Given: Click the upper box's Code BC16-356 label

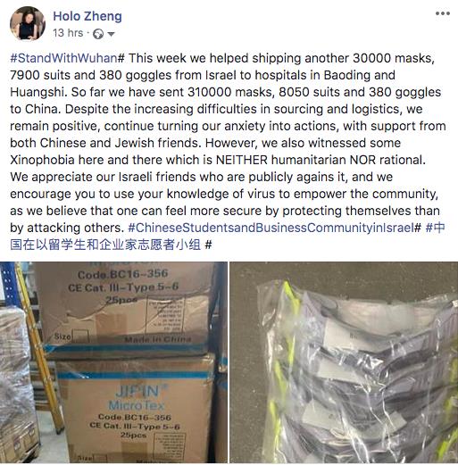Looking at the screenshot, I should 122,274.
